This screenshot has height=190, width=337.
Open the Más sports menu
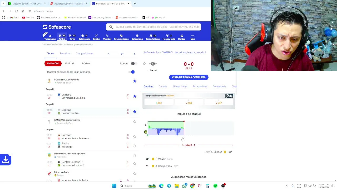point(192,37)
